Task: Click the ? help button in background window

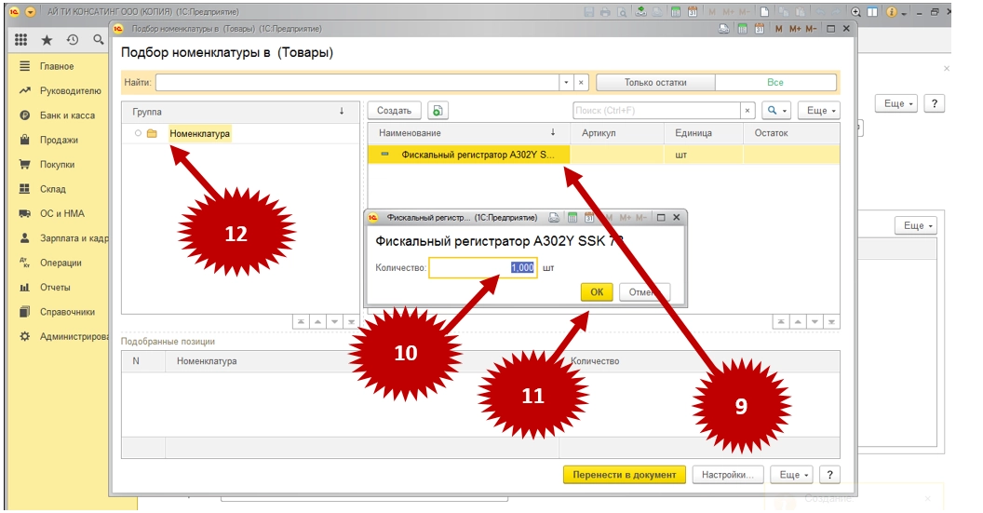Action: click(x=934, y=103)
